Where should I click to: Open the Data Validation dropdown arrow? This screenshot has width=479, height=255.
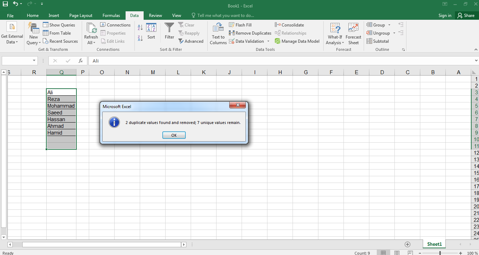tap(268, 41)
